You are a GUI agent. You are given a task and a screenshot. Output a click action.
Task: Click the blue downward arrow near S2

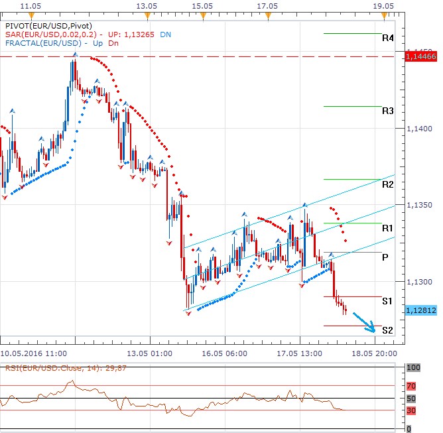coord(363,322)
